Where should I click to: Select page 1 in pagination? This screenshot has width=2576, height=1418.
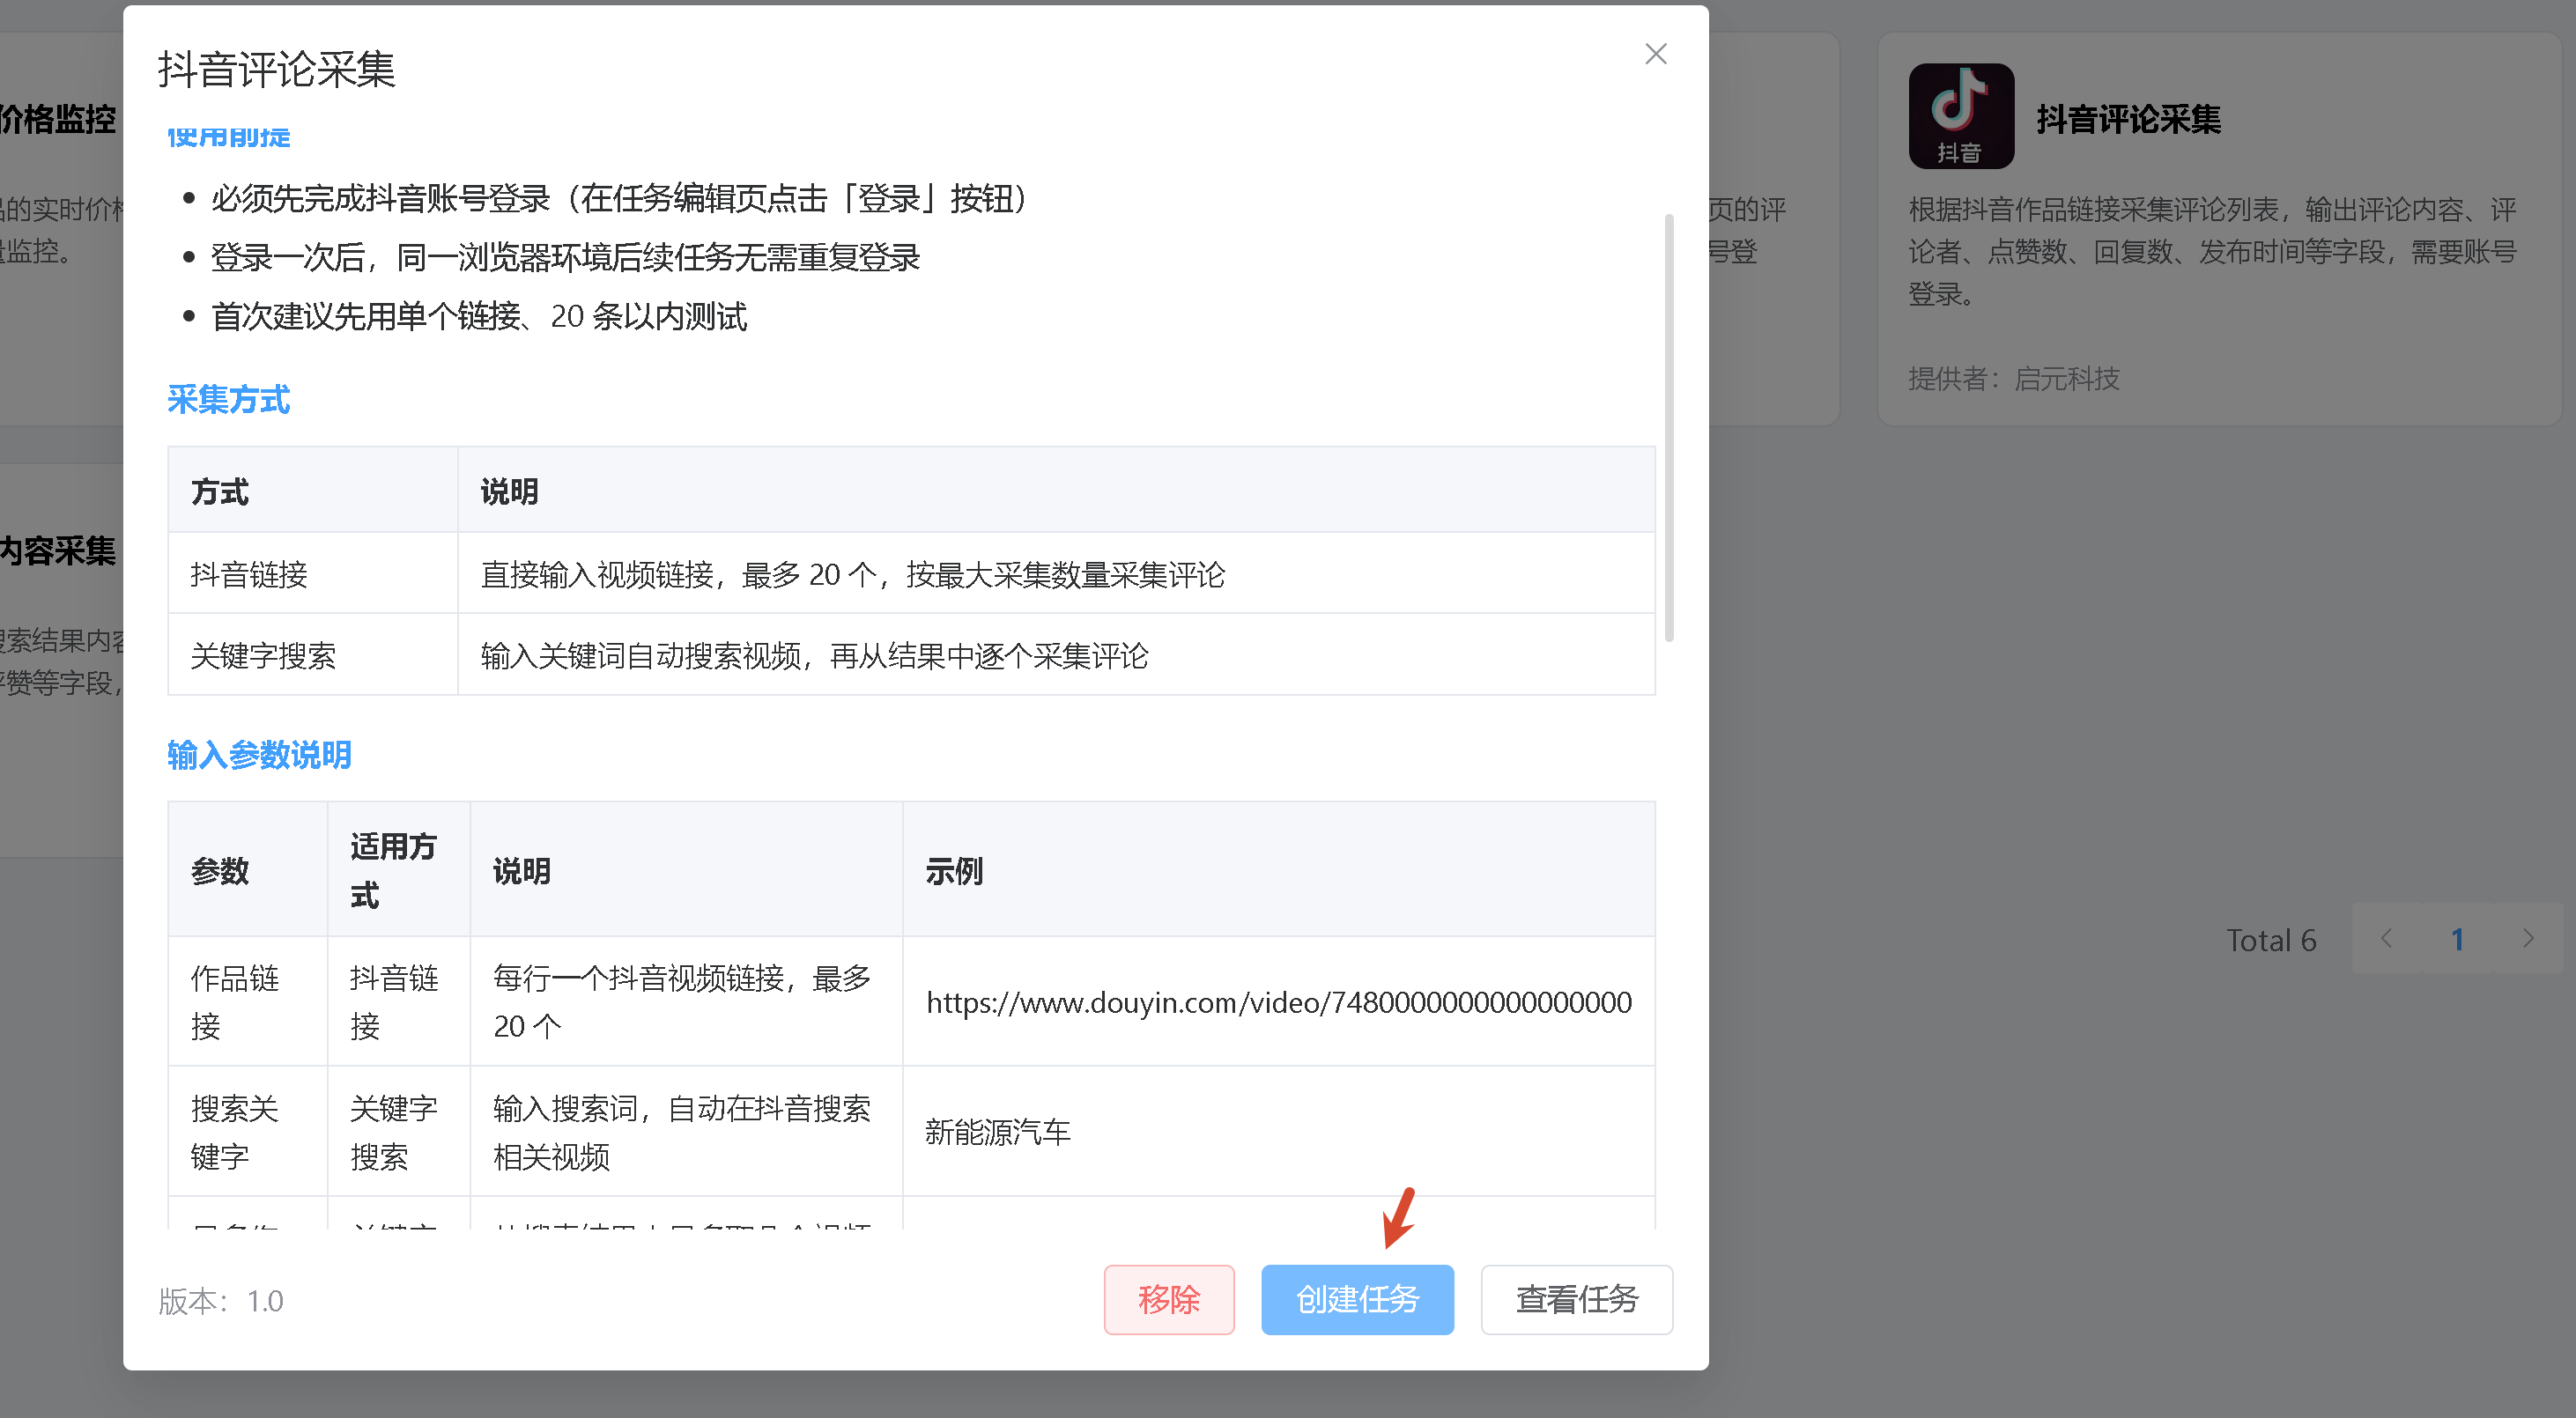[2457, 939]
